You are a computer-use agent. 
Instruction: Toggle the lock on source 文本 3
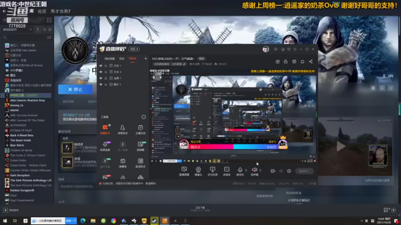pos(106,72)
